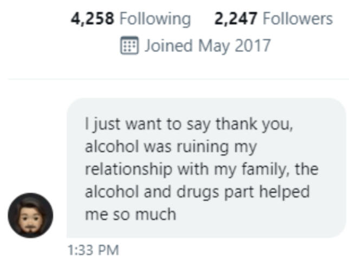
Task: Click the "Joined May 2017" text
Action: 207,45
